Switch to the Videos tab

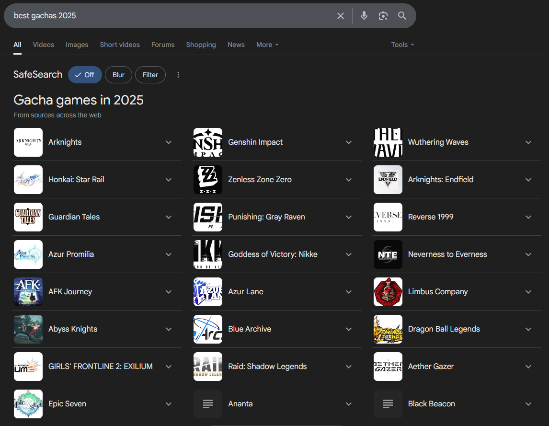[44, 45]
